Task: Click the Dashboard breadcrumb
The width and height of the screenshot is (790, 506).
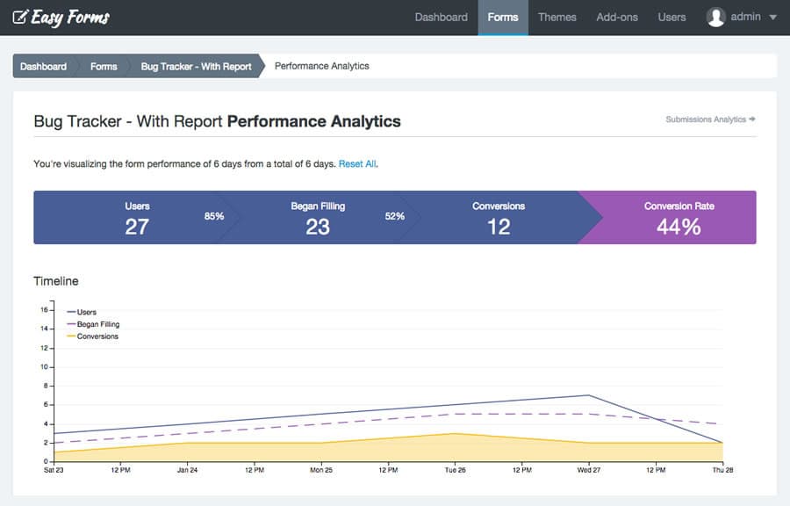Action: pyautogui.click(x=43, y=66)
